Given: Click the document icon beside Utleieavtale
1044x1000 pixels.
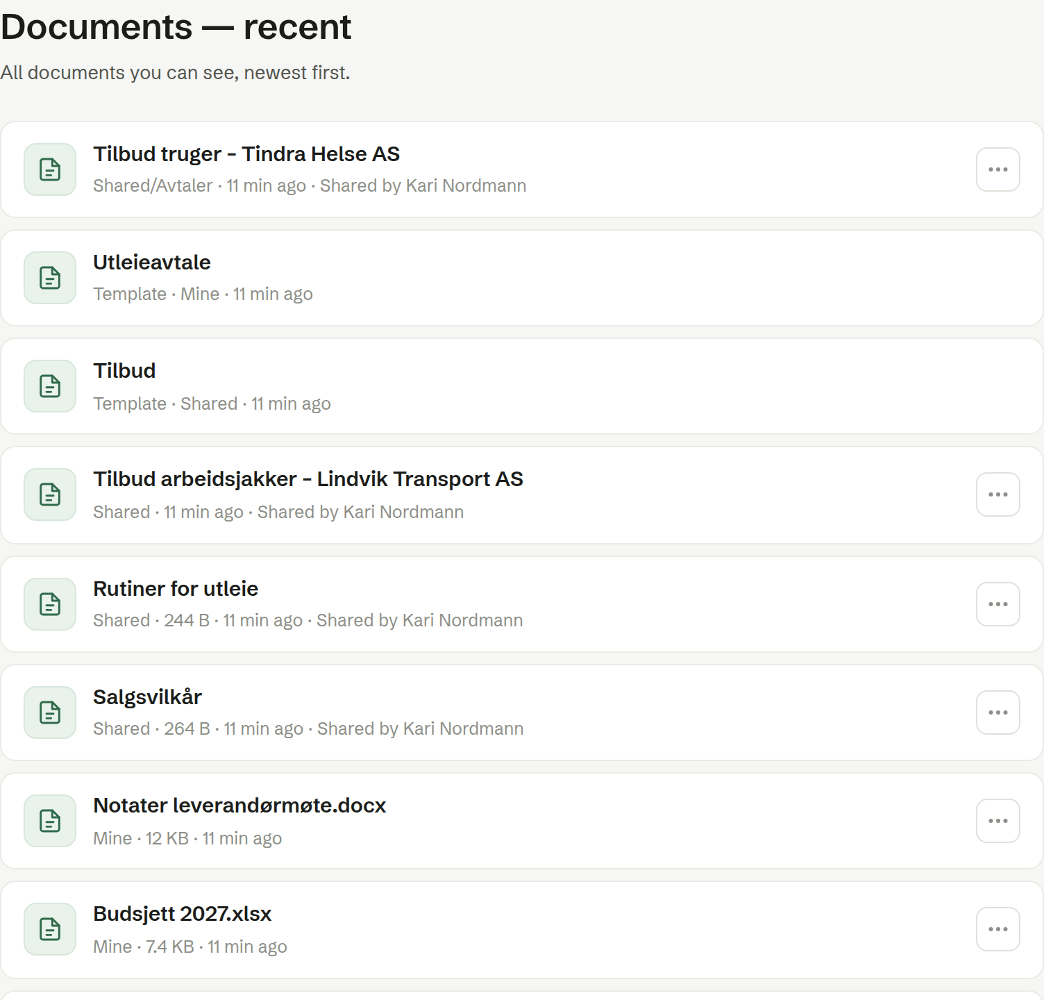Looking at the screenshot, I should [50, 278].
